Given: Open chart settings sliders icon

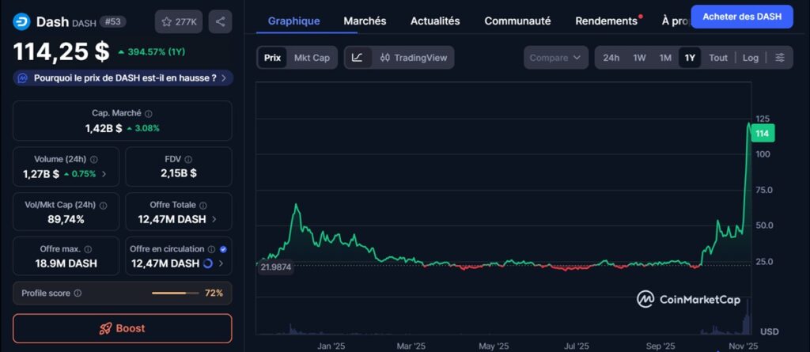Looking at the screenshot, I should pyautogui.click(x=780, y=58).
